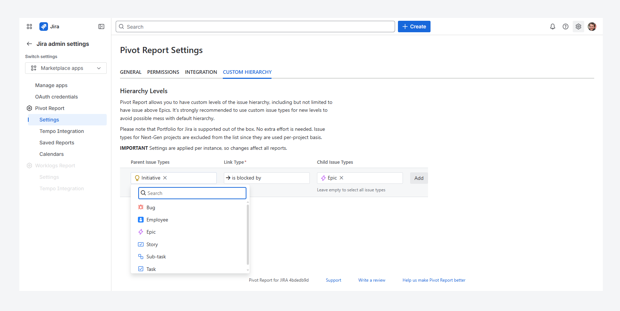Switch to the INTEGRATION tab
The height and width of the screenshot is (311, 620).
coord(201,72)
